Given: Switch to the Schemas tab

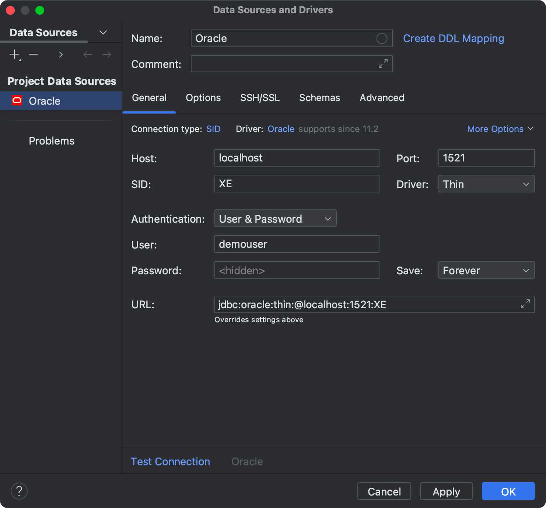Looking at the screenshot, I should (x=319, y=98).
